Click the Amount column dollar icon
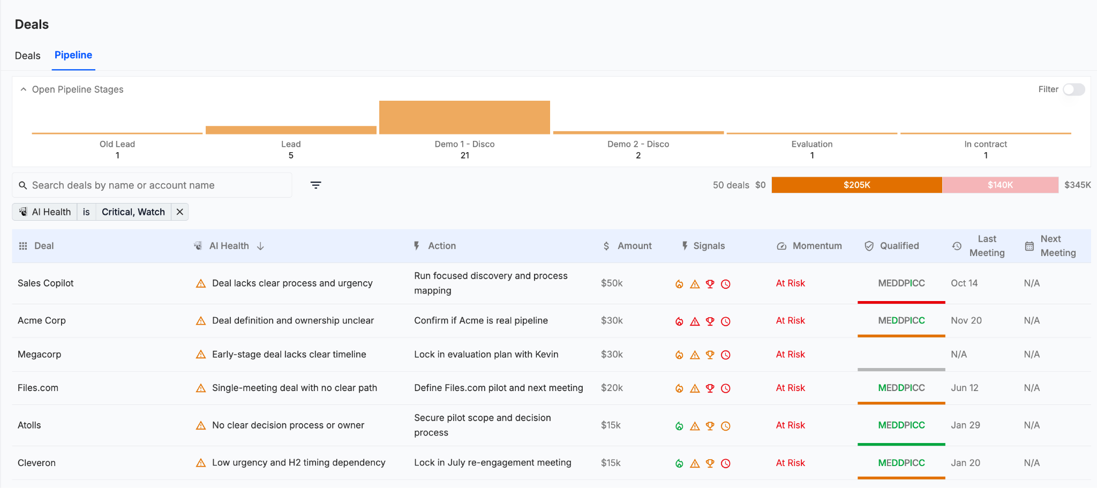This screenshot has height=488, width=1097. click(x=606, y=246)
